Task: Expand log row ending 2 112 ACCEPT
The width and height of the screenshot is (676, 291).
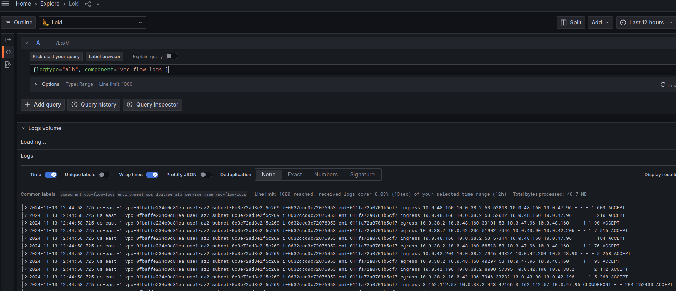Action: pos(26,269)
